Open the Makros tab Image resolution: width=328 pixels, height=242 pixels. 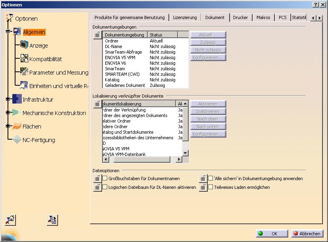(x=263, y=17)
